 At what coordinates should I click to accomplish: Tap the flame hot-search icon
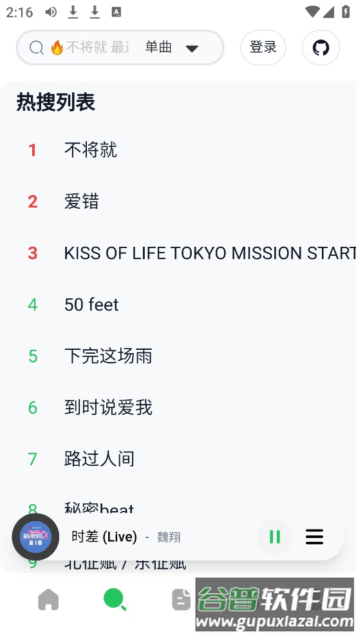[x=57, y=48]
